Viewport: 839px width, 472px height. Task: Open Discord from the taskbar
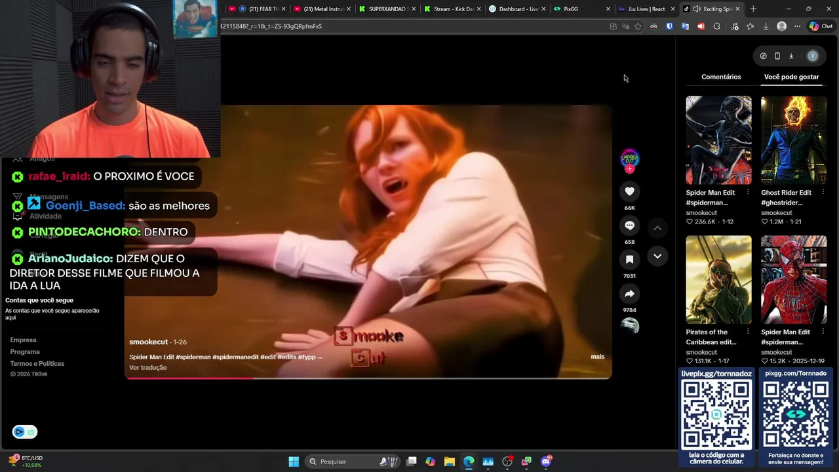click(546, 462)
